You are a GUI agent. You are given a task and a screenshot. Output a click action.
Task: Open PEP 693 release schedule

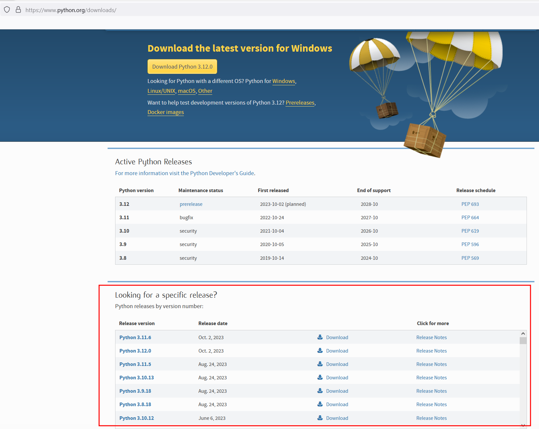(470, 204)
